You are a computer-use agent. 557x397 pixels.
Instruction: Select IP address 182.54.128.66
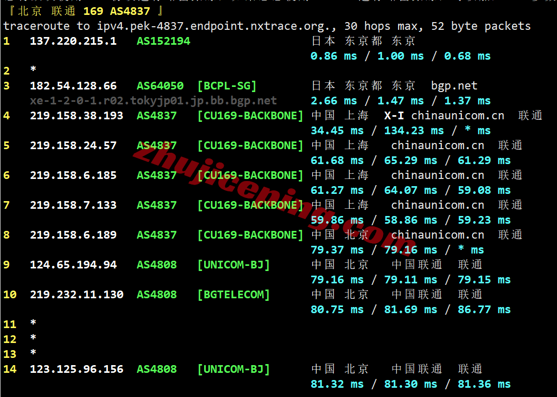pos(73,86)
